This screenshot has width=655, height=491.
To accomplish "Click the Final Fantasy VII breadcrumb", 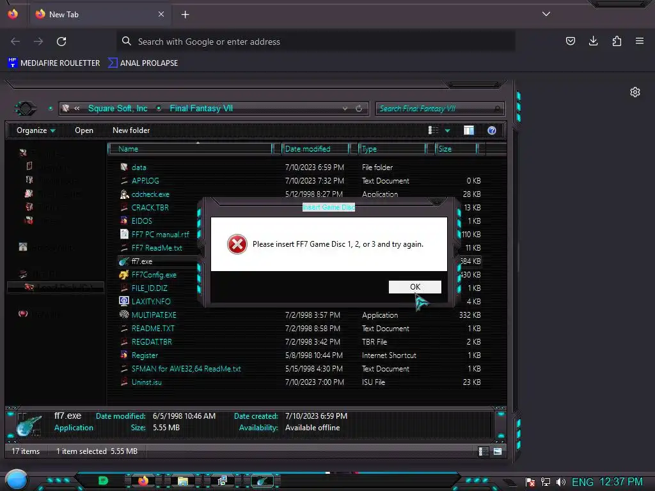I will (201, 108).
